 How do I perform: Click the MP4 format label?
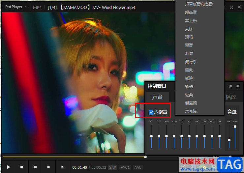[x=37, y=7]
